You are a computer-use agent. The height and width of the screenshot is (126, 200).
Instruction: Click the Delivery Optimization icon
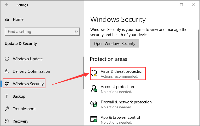[7, 71]
